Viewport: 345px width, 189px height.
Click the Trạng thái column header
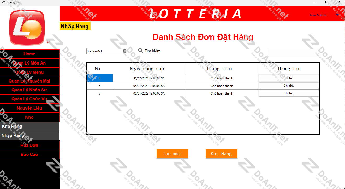(x=222, y=69)
